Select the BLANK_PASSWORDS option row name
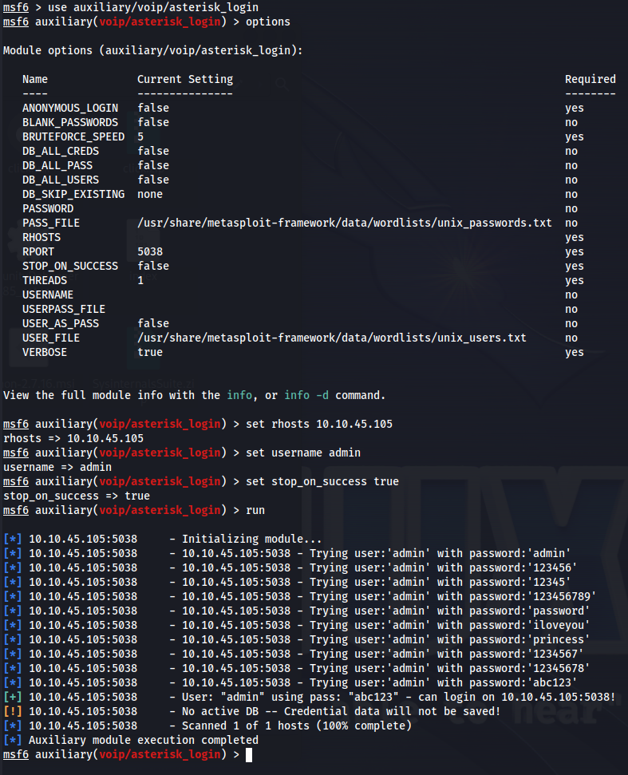 point(70,122)
